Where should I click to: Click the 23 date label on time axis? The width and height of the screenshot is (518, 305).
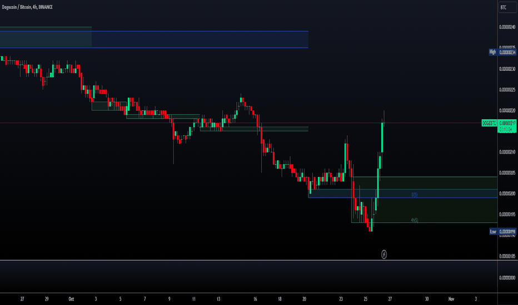coord(341,299)
